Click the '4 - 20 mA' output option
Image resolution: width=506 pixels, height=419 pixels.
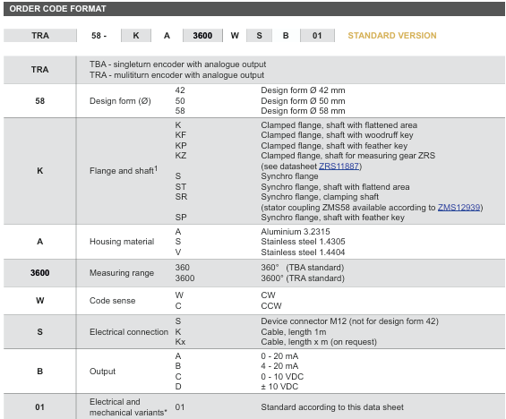[279, 366]
